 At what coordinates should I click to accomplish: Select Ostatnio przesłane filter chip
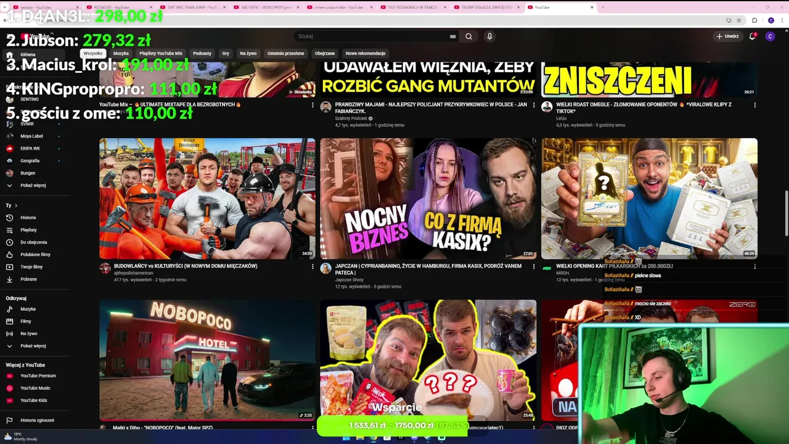coord(285,54)
